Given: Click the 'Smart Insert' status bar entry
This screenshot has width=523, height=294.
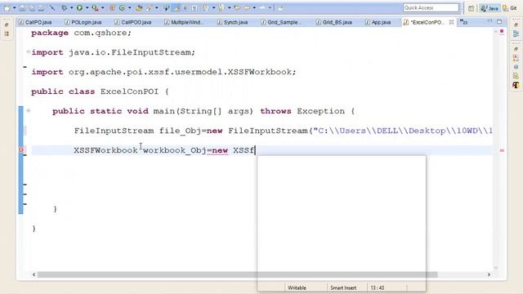Looking at the screenshot, I should point(343,287).
